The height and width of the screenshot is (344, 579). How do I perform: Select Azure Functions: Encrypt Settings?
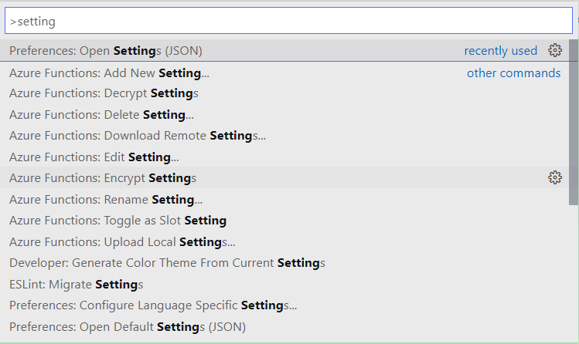tap(284, 178)
